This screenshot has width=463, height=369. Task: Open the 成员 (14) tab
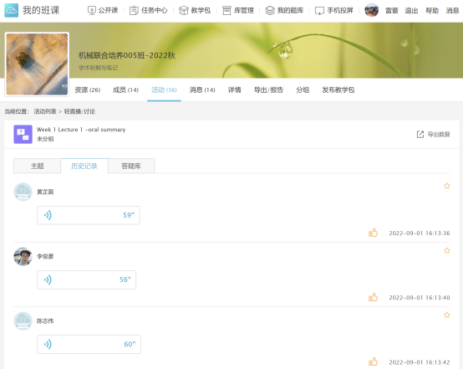pos(125,90)
